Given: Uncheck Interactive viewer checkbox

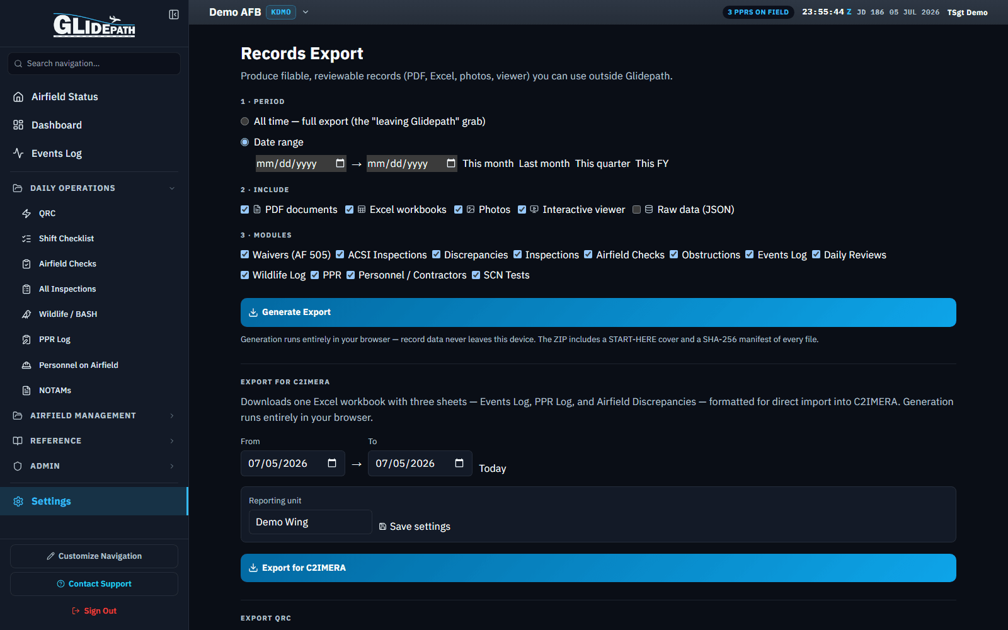Looking at the screenshot, I should pyautogui.click(x=522, y=210).
